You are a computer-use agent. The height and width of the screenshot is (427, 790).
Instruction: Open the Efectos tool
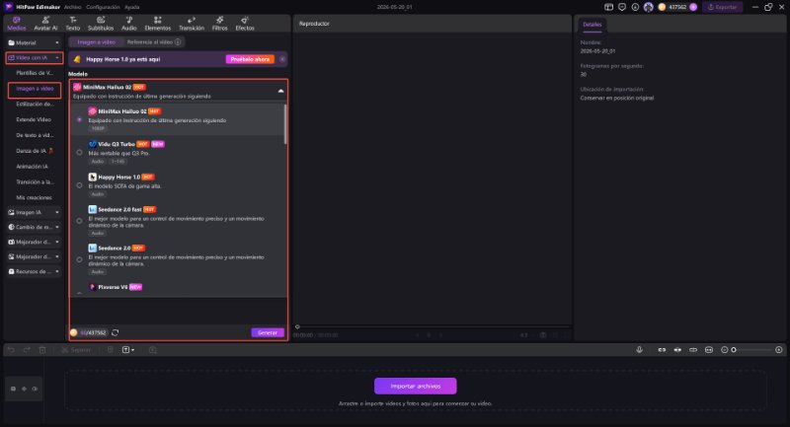(x=245, y=24)
